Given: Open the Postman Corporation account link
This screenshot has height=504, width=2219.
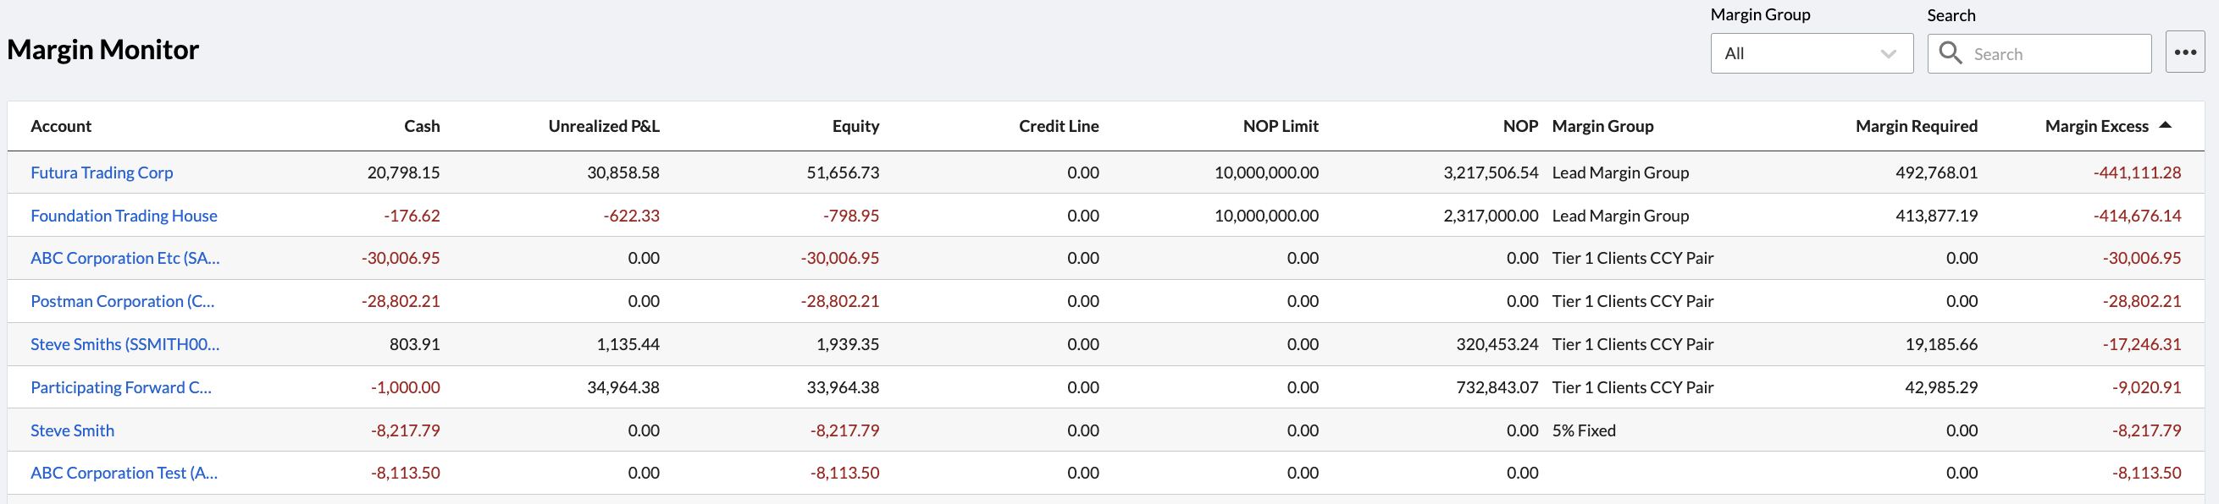Looking at the screenshot, I should coord(122,302).
